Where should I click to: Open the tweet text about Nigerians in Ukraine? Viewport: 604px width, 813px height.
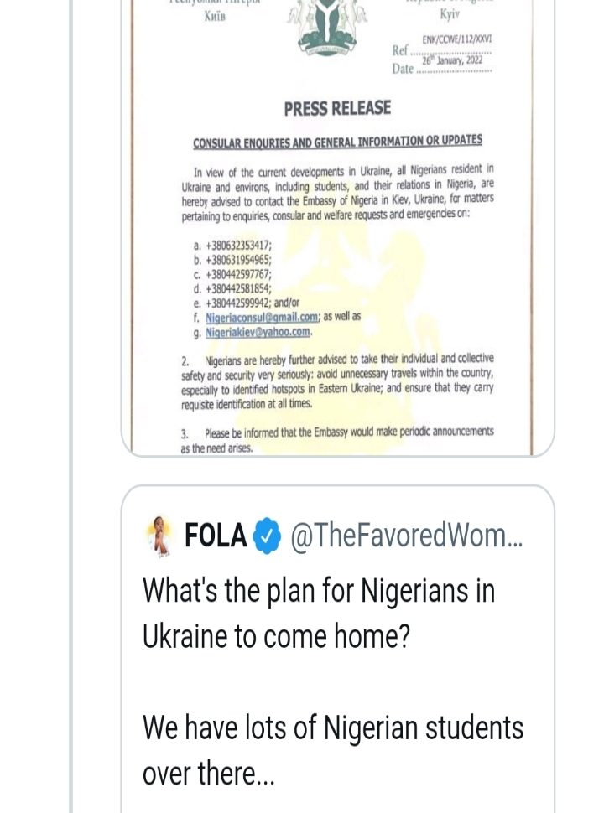tap(319, 614)
